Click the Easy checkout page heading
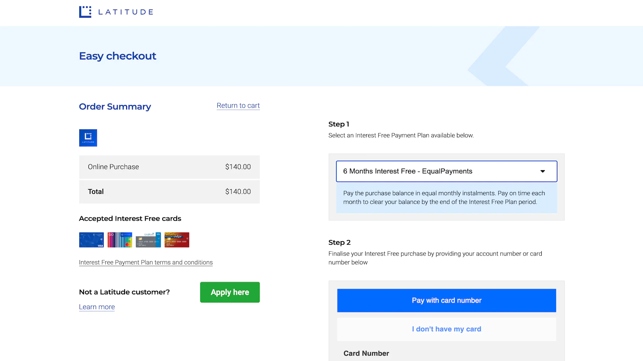This screenshot has width=643, height=361. tap(118, 56)
